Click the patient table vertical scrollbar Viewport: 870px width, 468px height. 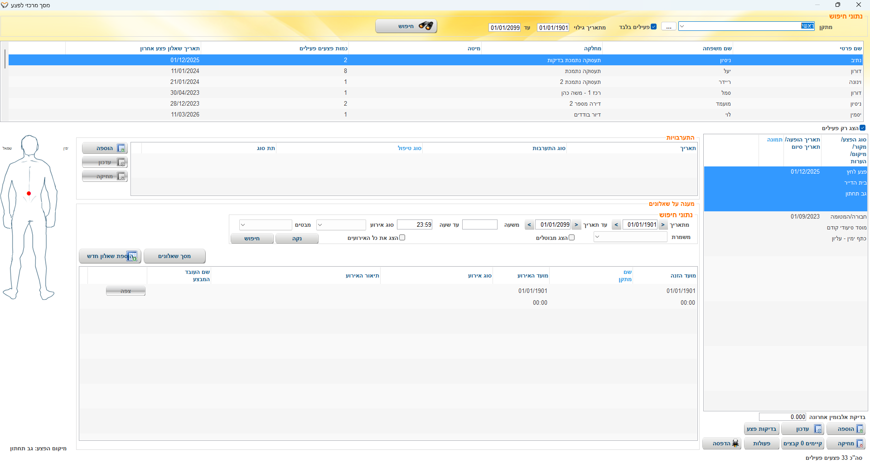point(5,59)
